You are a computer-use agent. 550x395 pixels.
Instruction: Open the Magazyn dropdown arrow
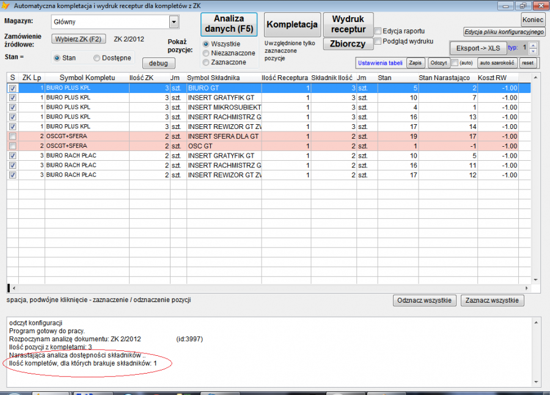pyautogui.click(x=174, y=22)
